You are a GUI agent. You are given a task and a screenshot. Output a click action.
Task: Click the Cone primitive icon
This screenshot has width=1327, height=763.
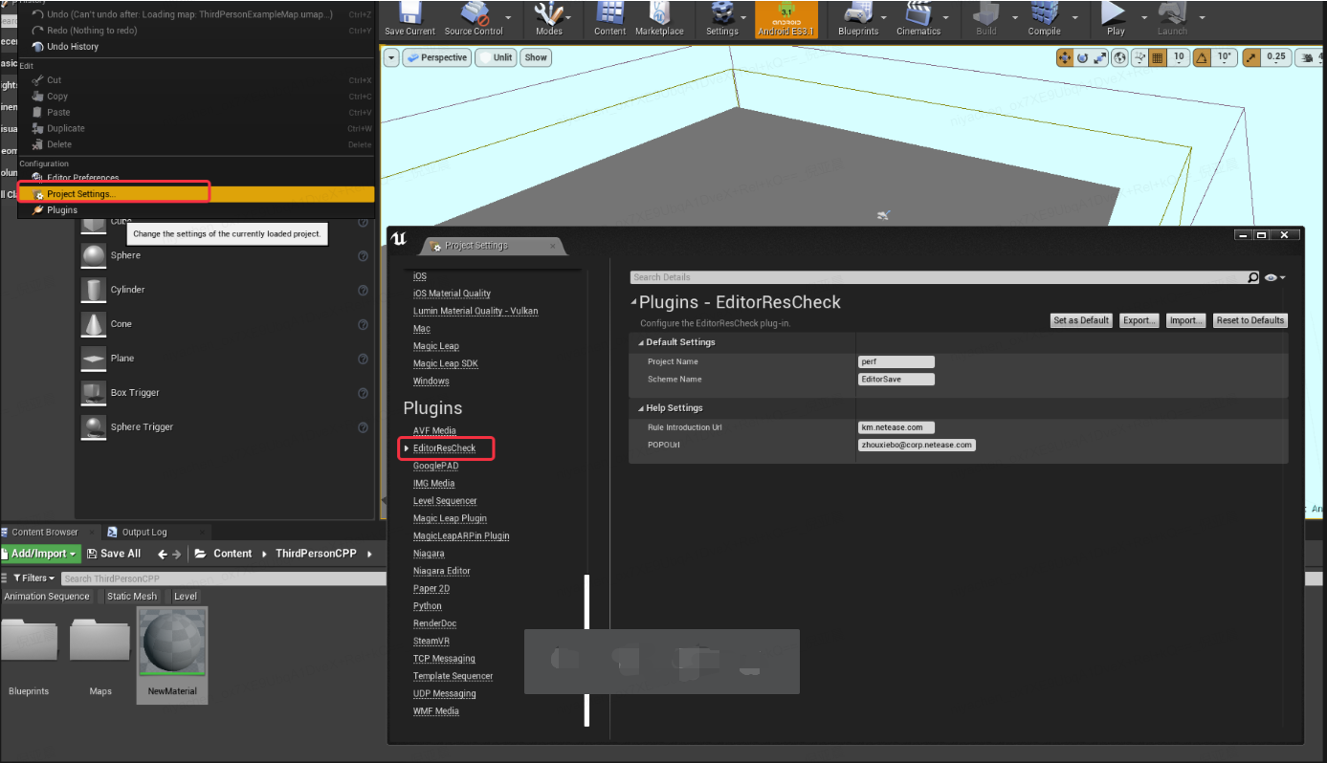click(x=94, y=324)
